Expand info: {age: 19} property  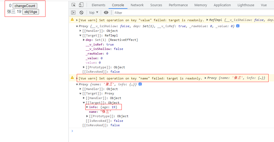[87, 107]
